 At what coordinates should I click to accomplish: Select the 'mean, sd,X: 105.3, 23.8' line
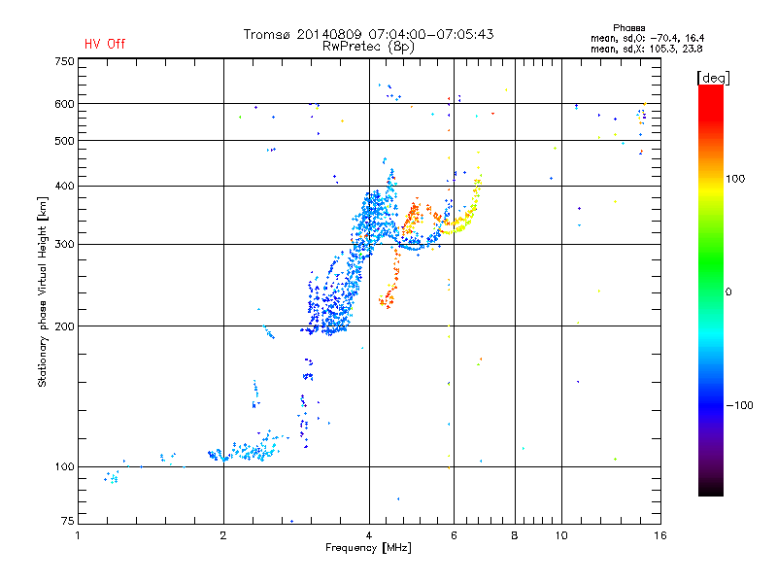pyautogui.click(x=646, y=49)
